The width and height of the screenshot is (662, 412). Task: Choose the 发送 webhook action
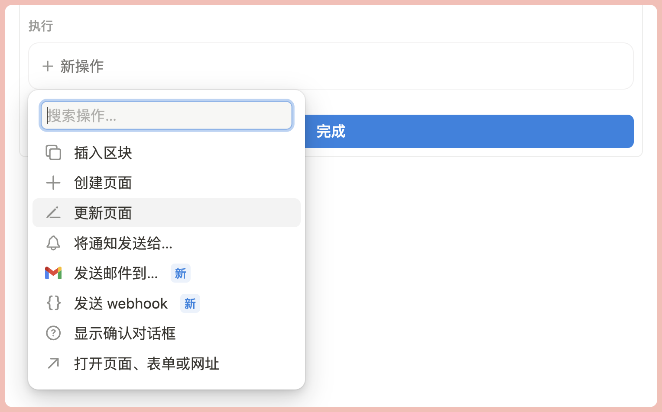(121, 303)
